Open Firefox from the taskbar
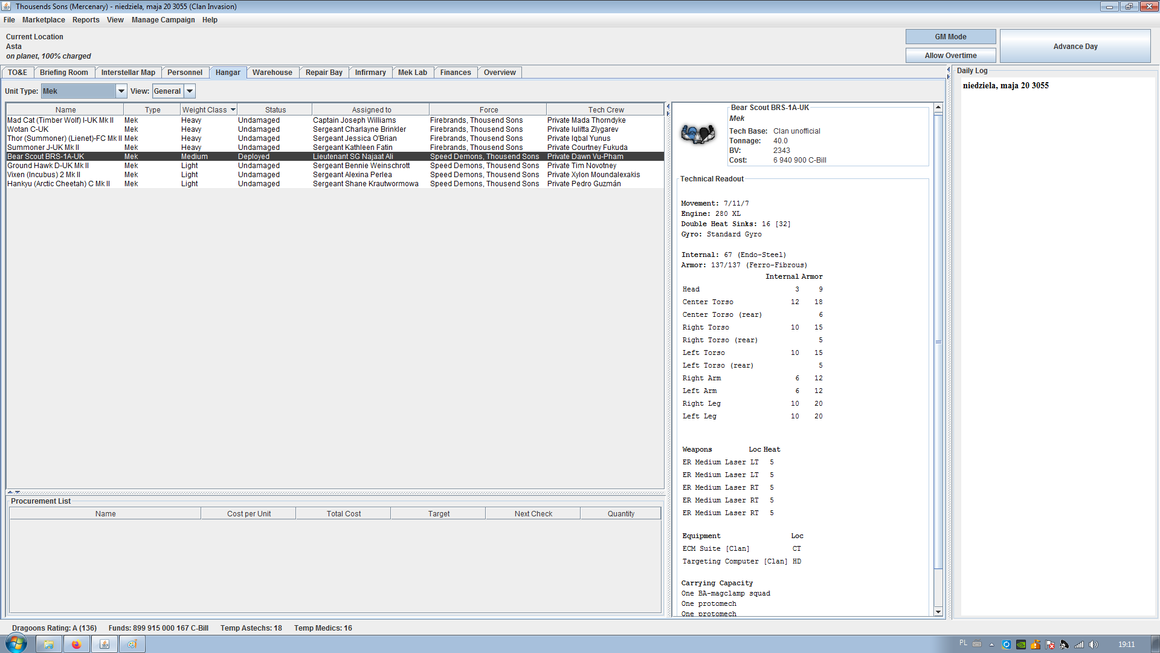Viewport: 1160px width, 653px height. click(x=76, y=644)
